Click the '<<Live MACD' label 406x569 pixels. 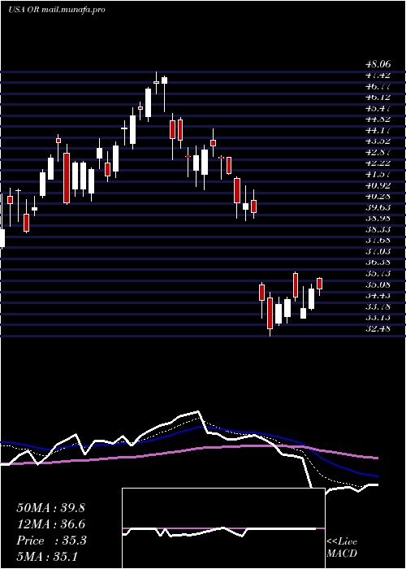(x=342, y=548)
